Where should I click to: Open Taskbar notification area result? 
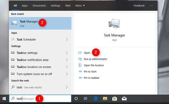pyautogui.click(x=40, y=60)
